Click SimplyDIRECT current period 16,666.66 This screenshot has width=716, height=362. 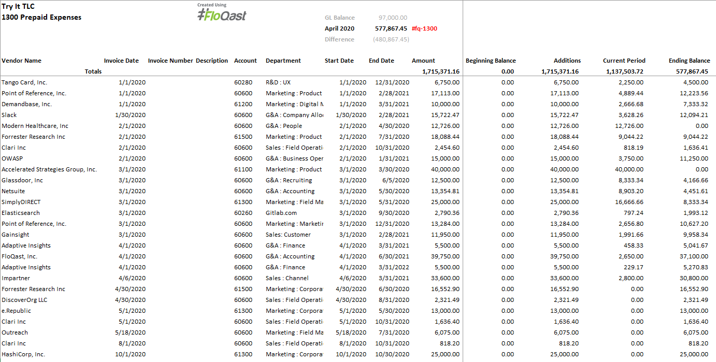coord(629,202)
